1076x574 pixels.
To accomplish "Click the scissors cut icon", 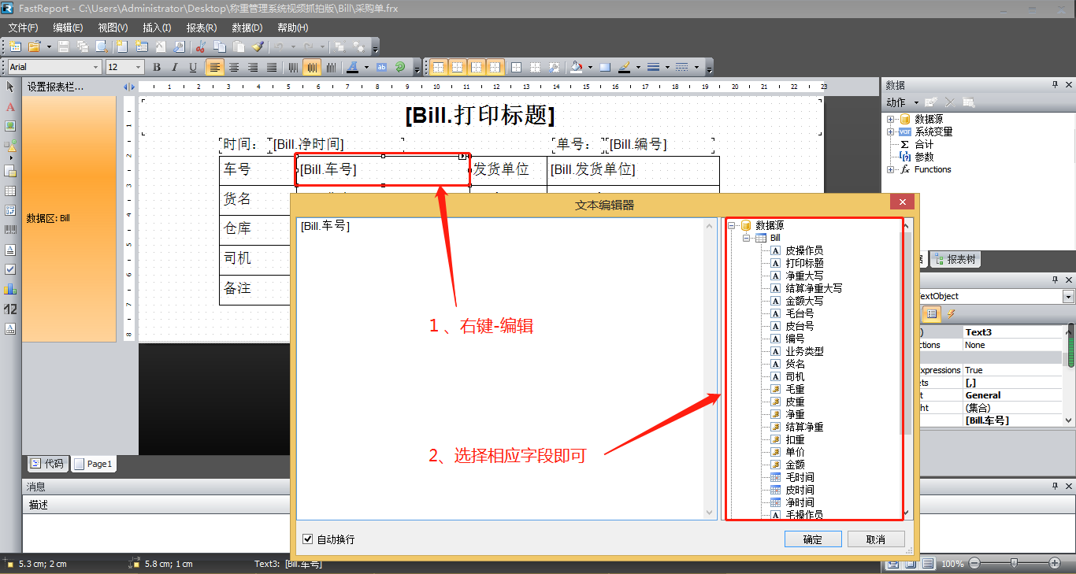I will click(200, 47).
